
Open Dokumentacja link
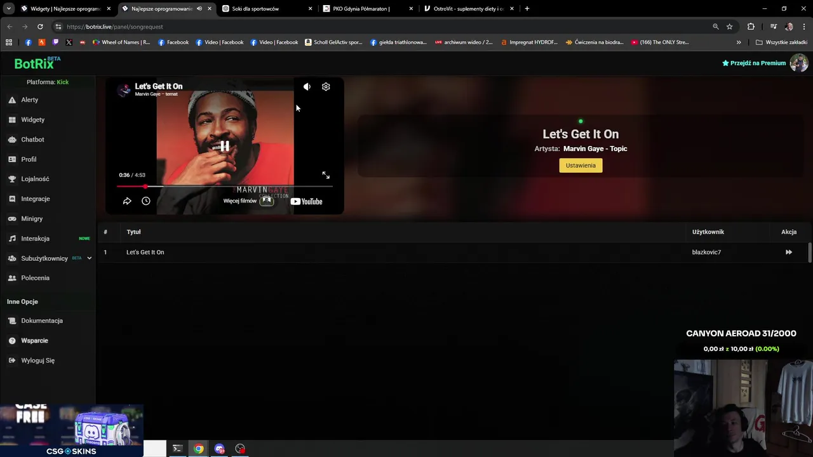click(x=42, y=321)
